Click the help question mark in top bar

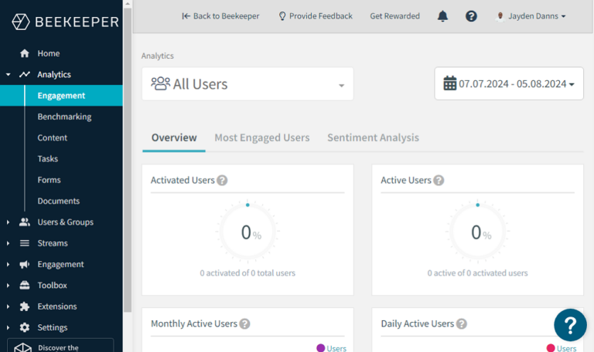(x=471, y=16)
